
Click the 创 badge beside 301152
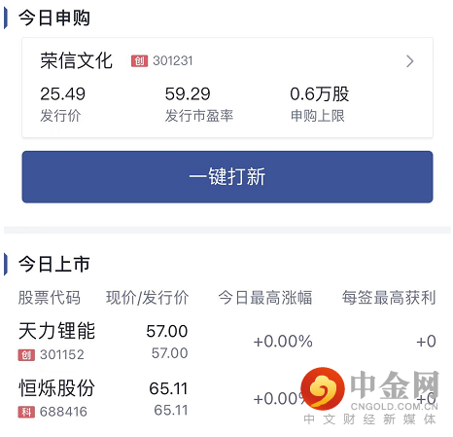(x=26, y=355)
